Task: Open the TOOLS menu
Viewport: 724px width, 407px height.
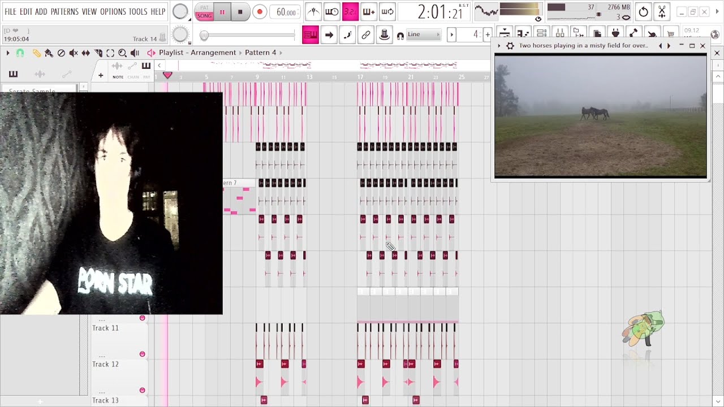Action: tap(138, 11)
